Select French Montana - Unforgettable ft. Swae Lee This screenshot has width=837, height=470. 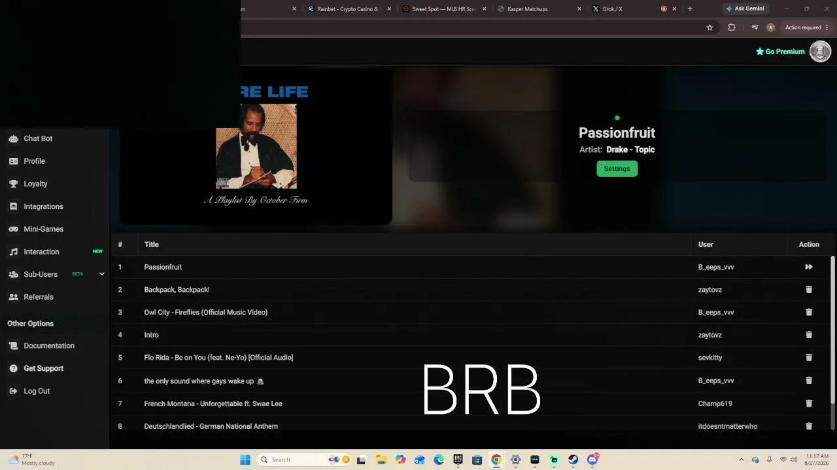point(213,403)
